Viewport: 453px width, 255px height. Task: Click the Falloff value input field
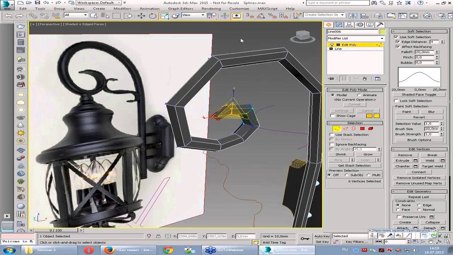(x=424, y=52)
